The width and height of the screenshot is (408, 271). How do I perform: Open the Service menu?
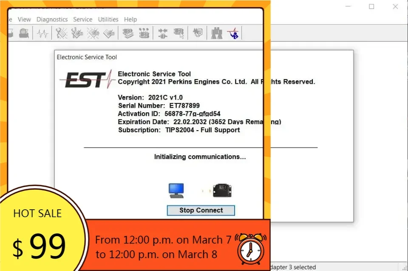coord(83,19)
